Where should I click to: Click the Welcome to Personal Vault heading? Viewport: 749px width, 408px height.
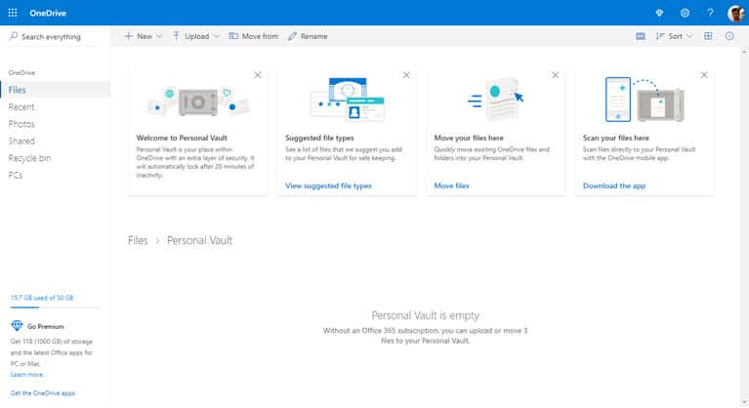click(x=182, y=138)
